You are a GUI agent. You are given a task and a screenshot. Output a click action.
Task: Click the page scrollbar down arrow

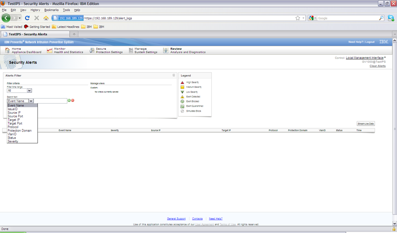[394, 223]
